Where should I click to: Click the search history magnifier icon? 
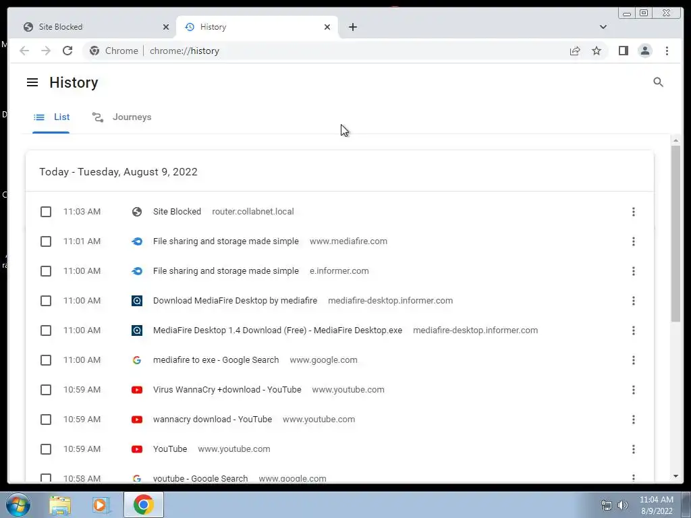click(658, 82)
